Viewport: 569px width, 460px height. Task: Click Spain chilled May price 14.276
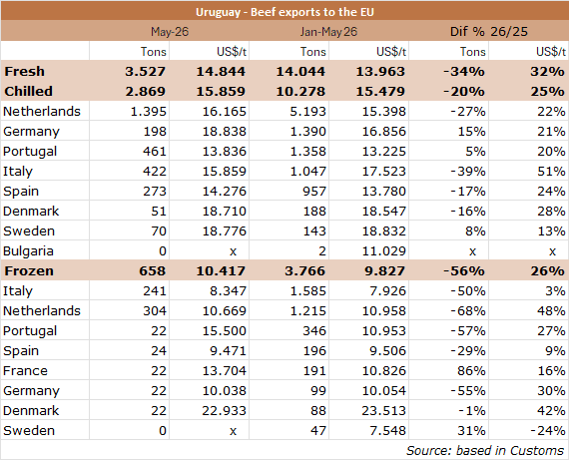click(225, 191)
